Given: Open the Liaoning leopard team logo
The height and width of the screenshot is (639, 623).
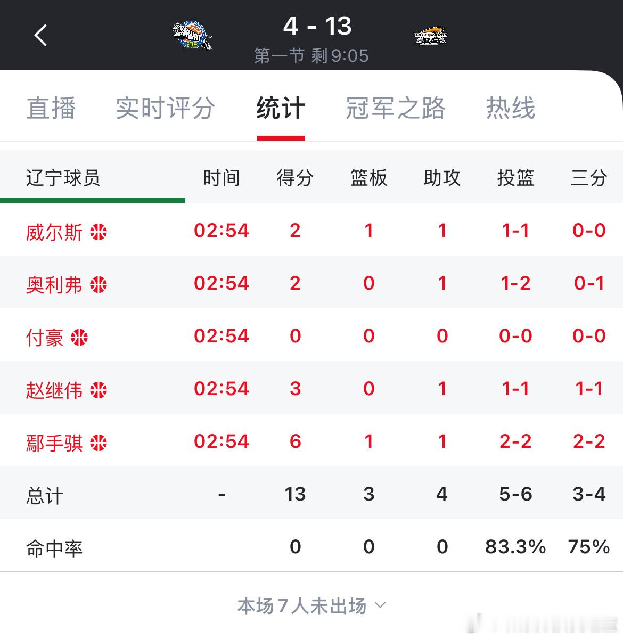Looking at the screenshot, I should (431, 36).
